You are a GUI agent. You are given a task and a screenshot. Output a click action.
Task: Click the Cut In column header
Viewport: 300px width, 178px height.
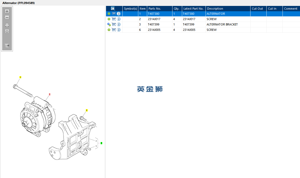click(274, 9)
